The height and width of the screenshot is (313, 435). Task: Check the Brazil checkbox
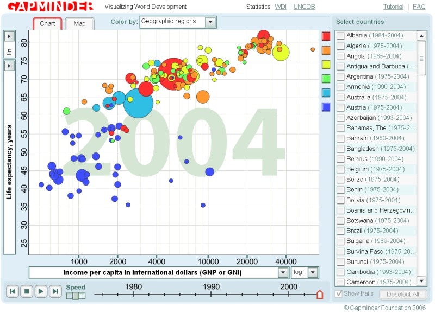[340, 231]
